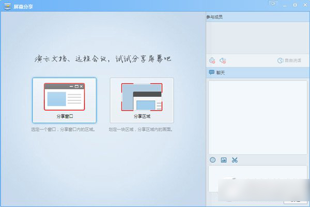Click the 选定一个窗口 description text
Image resolution: width=310 pixels, height=207 pixels.
[63, 129]
